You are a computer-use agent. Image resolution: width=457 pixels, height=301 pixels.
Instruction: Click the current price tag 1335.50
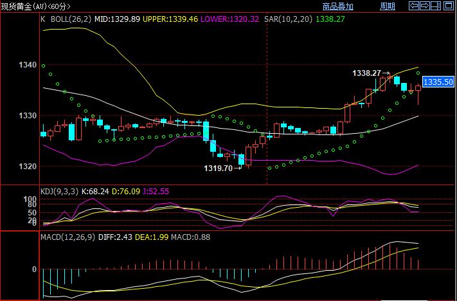tap(438, 82)
